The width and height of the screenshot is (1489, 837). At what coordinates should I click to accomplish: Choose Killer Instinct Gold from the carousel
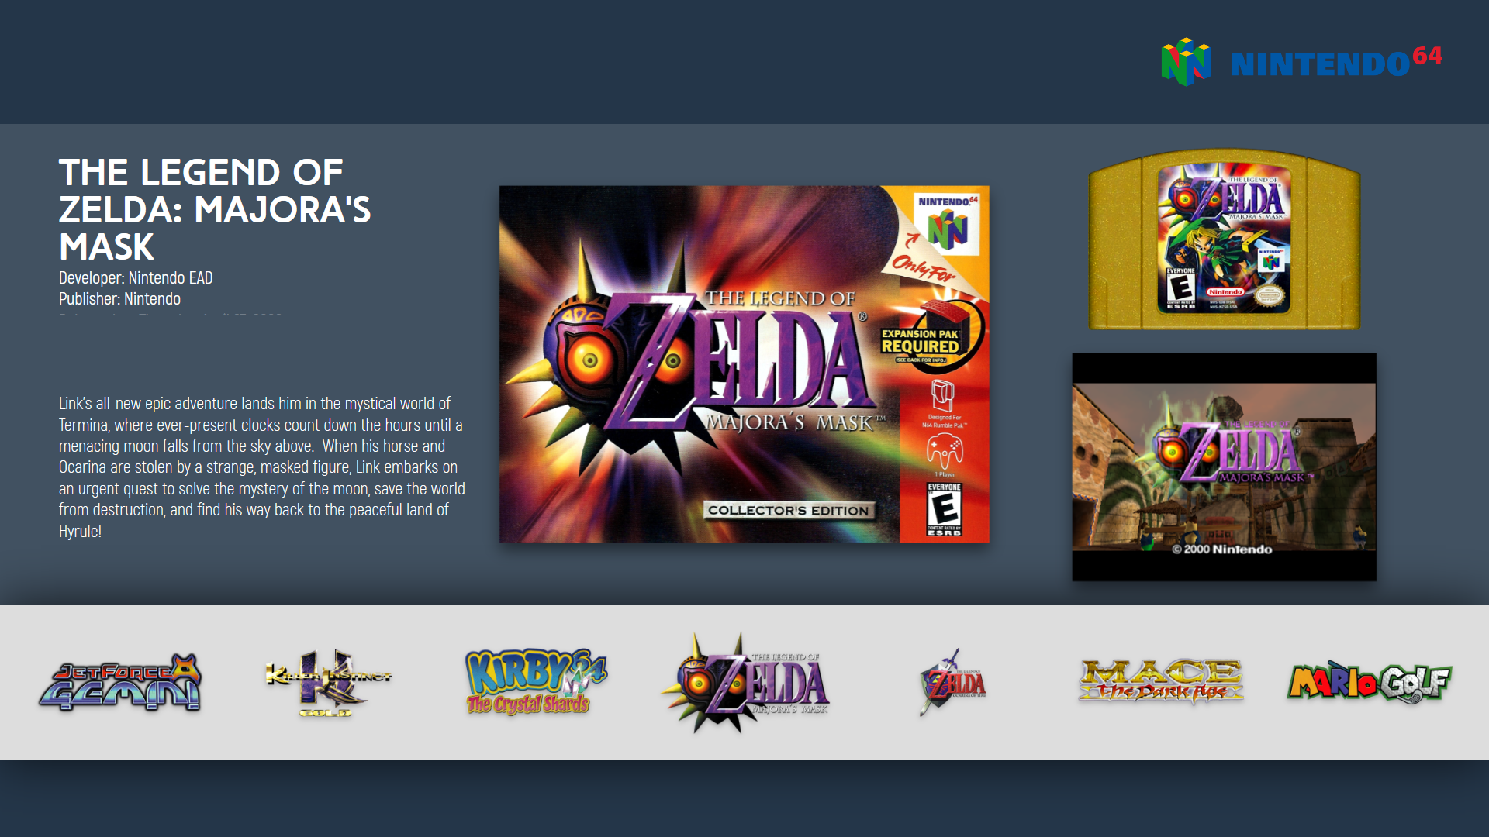[x=328, y=682]
